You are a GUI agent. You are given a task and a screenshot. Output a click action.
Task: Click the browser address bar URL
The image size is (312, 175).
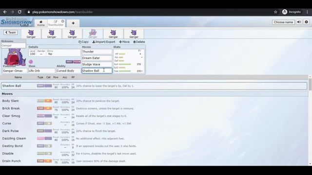coord(62,12)
